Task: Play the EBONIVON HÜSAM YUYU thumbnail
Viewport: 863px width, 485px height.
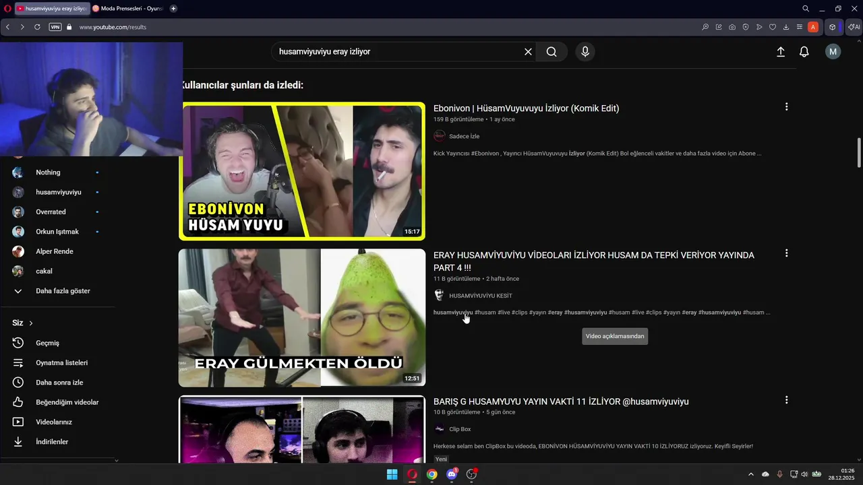Action: click(x=302, y=171)
